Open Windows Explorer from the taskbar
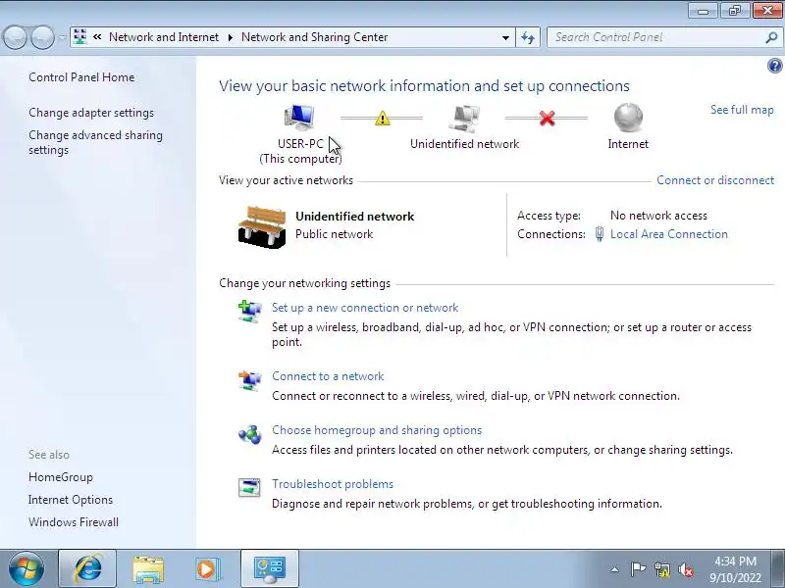 tap(148, 568)
